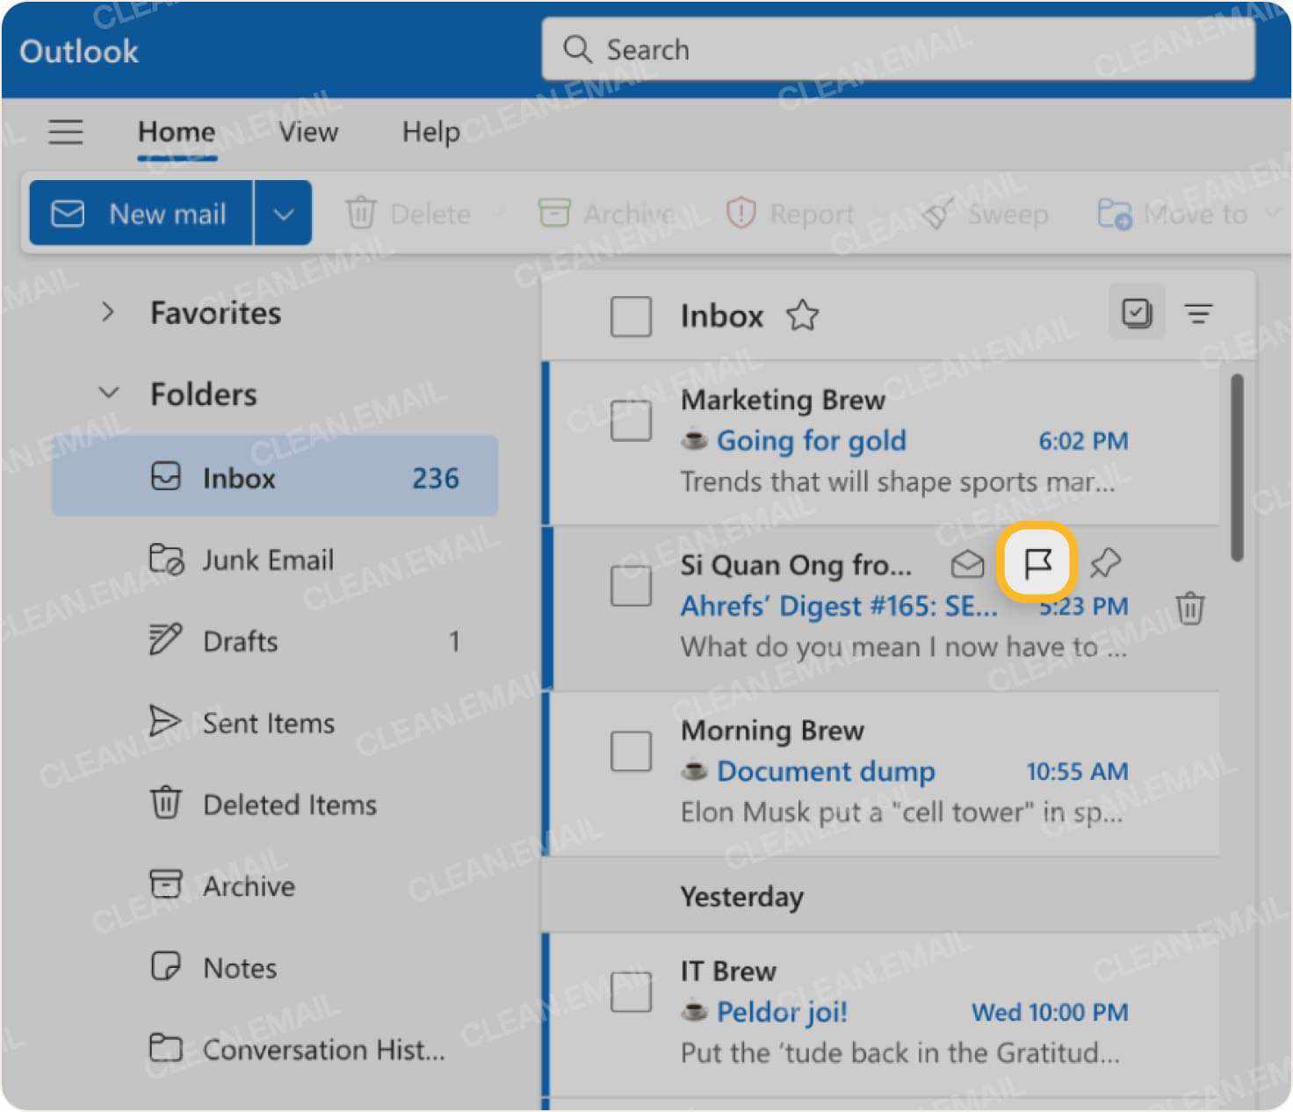Image resolution: width=1293 pixels, height=1112 pixels.
Task: Switch to the View tab
Action: (307, 132)
